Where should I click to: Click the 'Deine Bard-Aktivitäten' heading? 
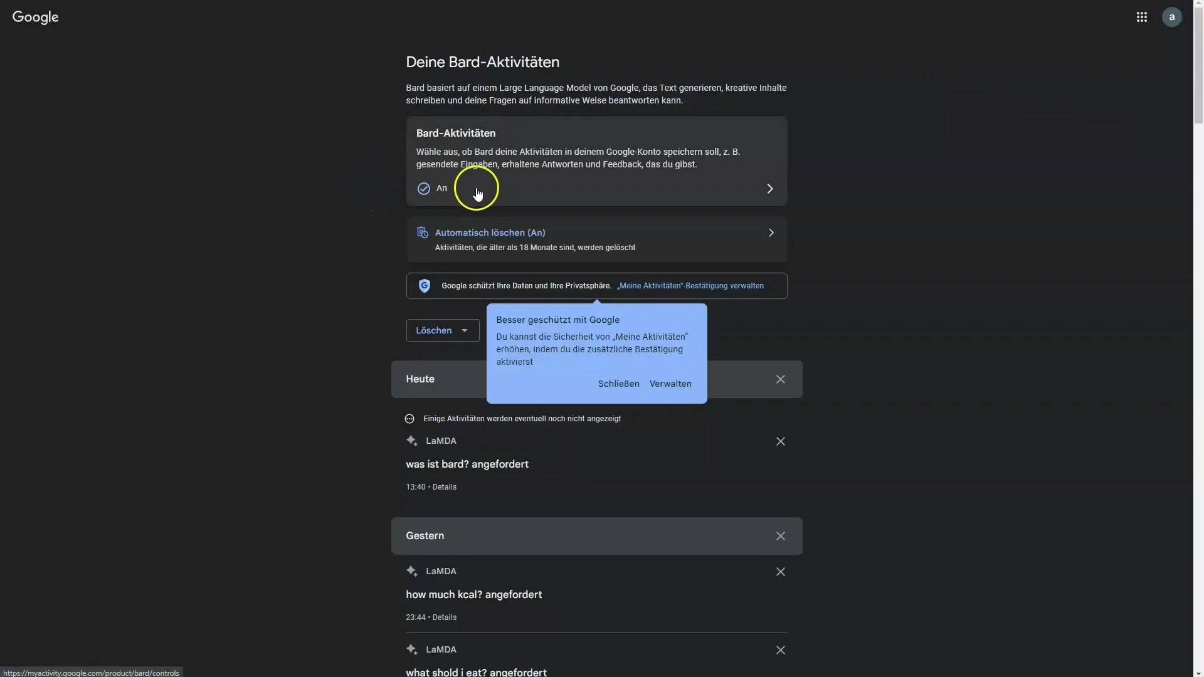point(482,62)
